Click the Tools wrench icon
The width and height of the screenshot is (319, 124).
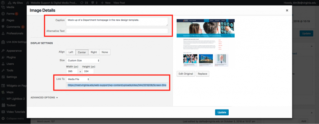[3, 71]
